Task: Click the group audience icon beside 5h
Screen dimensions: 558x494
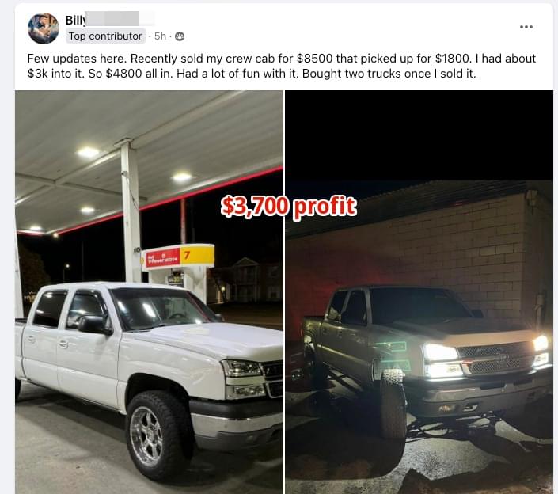Action: 180,36
